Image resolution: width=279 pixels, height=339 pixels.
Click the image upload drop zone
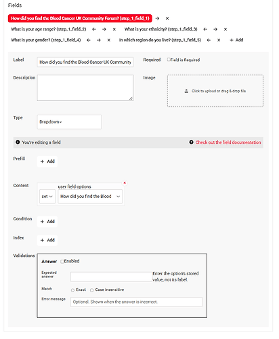click(x=215, y=91)
